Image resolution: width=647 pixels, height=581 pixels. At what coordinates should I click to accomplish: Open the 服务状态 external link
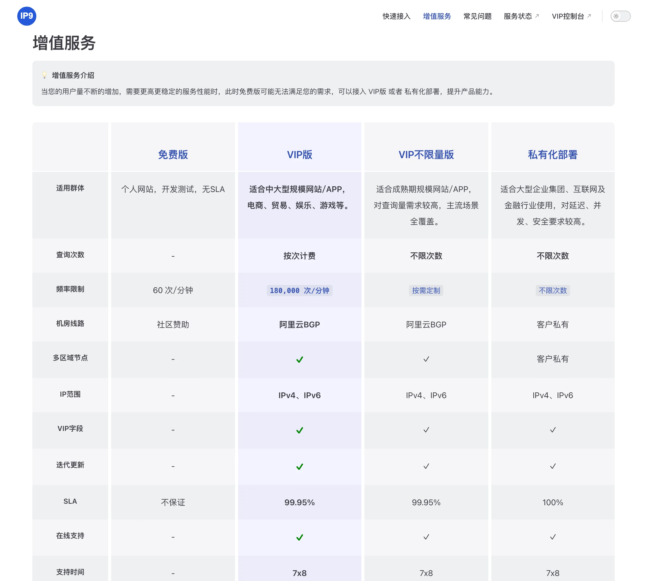pos(521,16)
